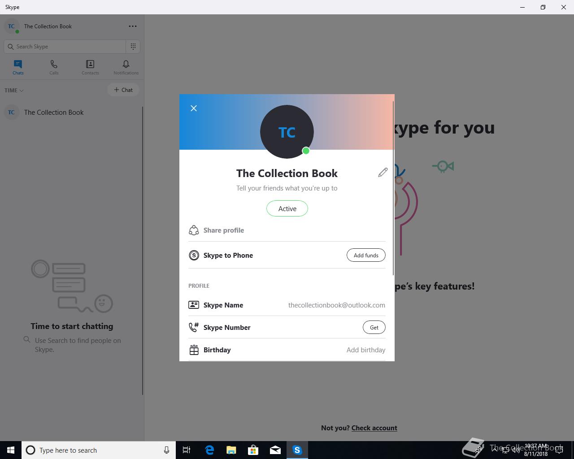574x459 pixels.
Task: Click the Skype to Phone credit icon
Action: coord(194,255)
